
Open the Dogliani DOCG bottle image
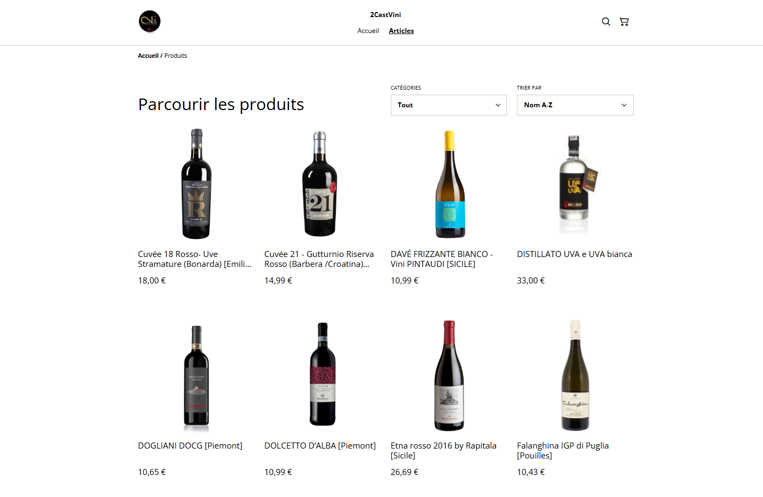(x=197, y=375)
